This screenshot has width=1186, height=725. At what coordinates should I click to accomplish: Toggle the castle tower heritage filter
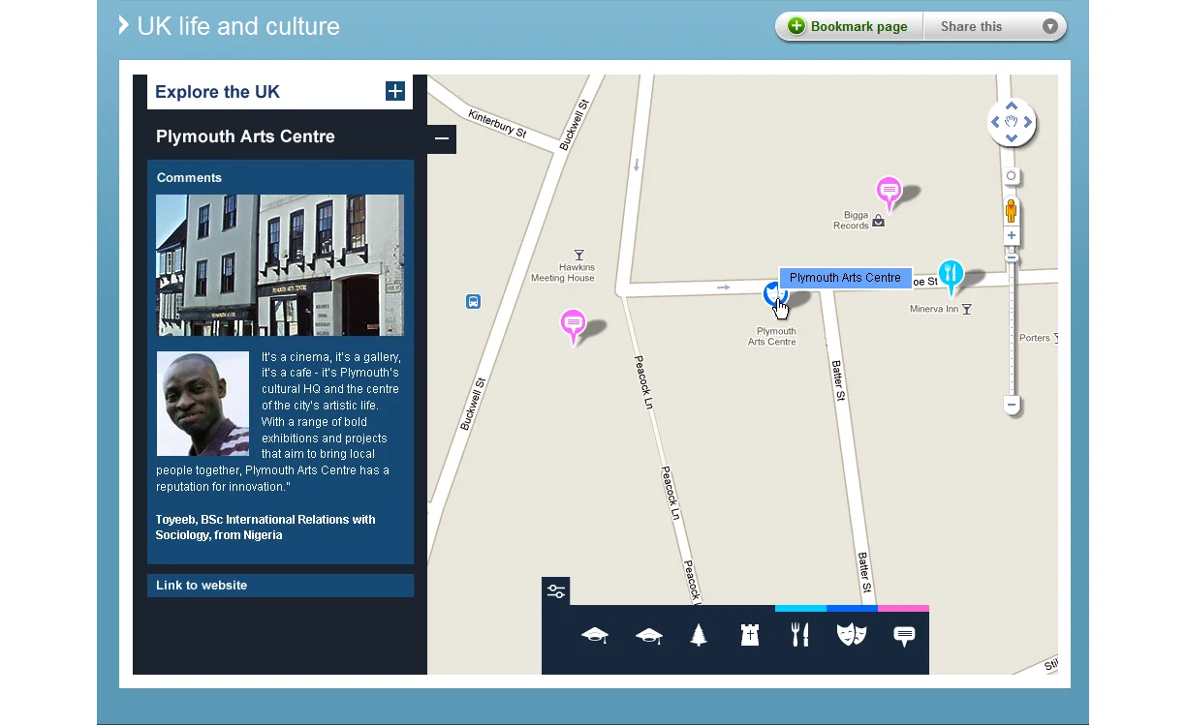click(750, 635)
